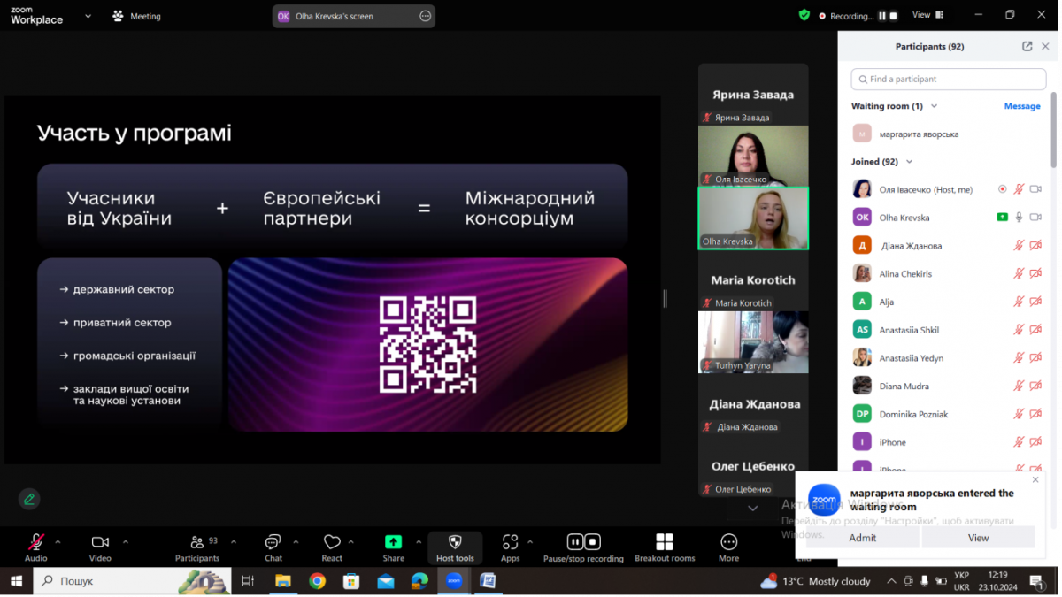Click the annotation pencil icon
Viewport: 1062px width, 597px height.
(x=29, y=499)
